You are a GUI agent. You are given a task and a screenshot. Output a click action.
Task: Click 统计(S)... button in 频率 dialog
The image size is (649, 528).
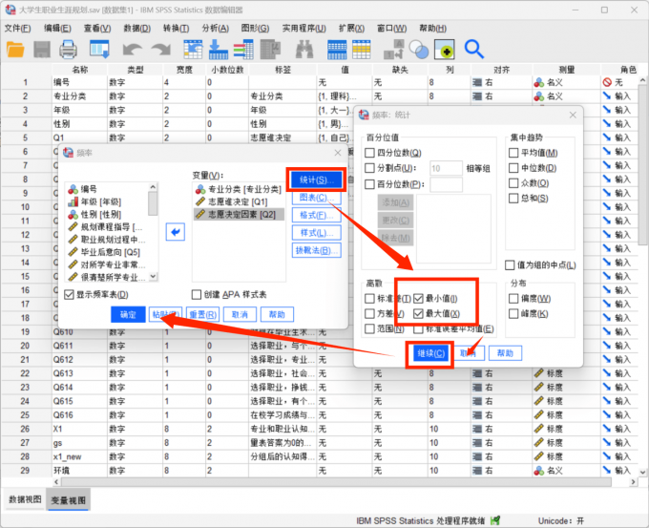tap(316, 180)
